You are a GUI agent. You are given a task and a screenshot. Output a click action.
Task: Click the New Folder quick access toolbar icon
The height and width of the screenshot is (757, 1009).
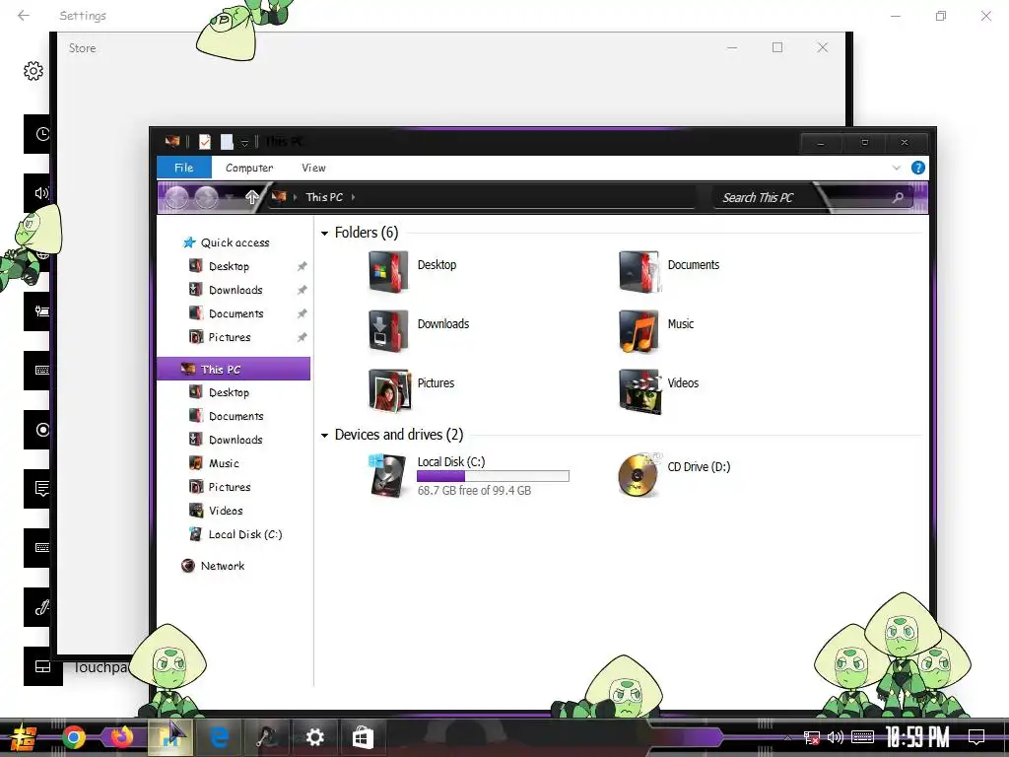pyautogui.click(x=227, y=142)
